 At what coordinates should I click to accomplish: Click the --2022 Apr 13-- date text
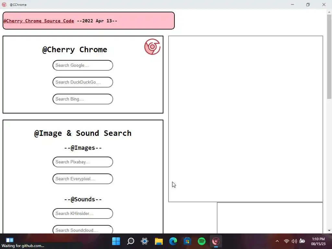click(x=97, y=21)
